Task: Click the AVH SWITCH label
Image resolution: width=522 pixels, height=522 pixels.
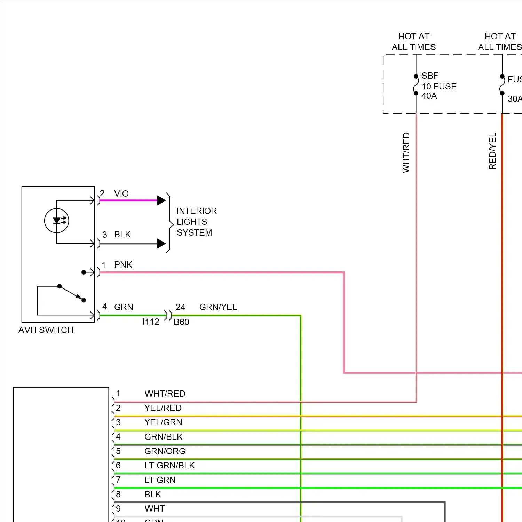Action: point(46,330)
